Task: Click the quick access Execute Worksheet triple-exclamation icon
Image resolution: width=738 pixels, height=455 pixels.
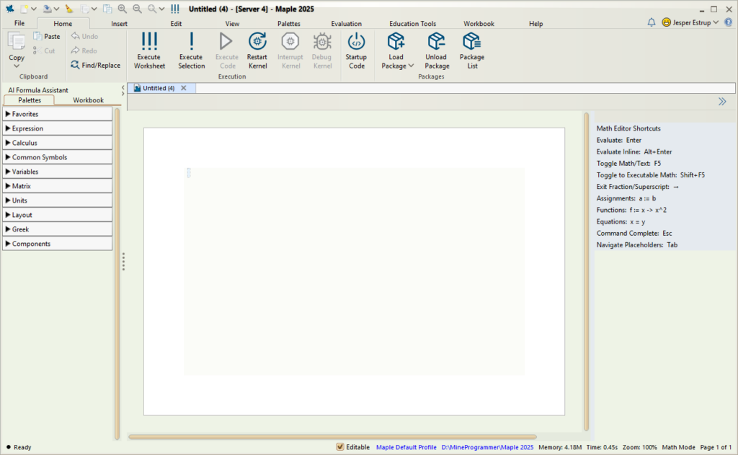Action: point(175,9)
